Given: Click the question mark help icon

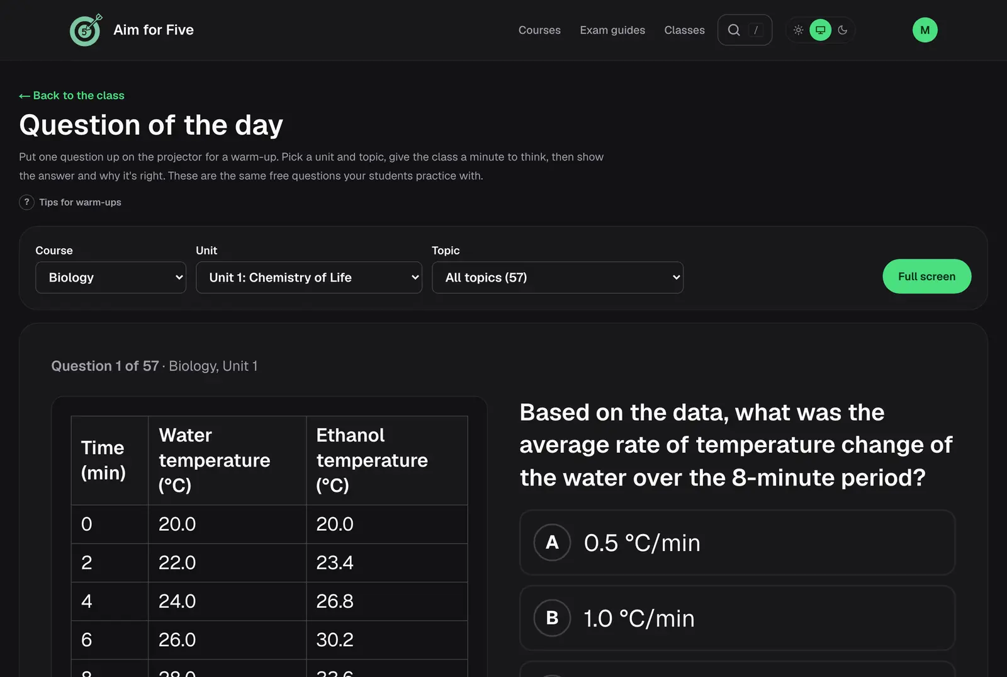Looking at the screenshot, I should pos(26,202).
